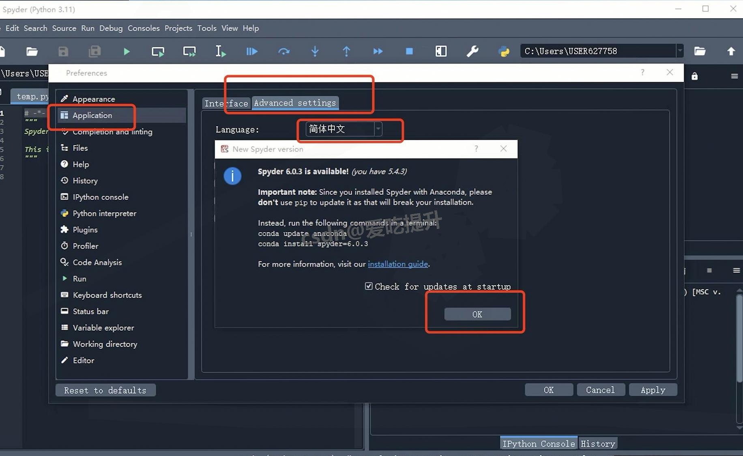
Task: Step out of function up-arrow icon
Action: tap(346, 52)
